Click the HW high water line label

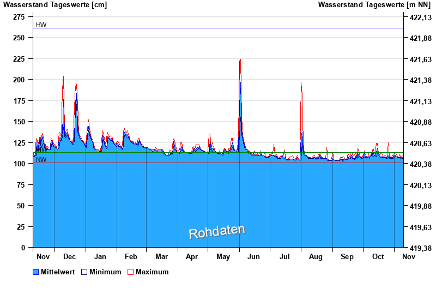[41, 25]
